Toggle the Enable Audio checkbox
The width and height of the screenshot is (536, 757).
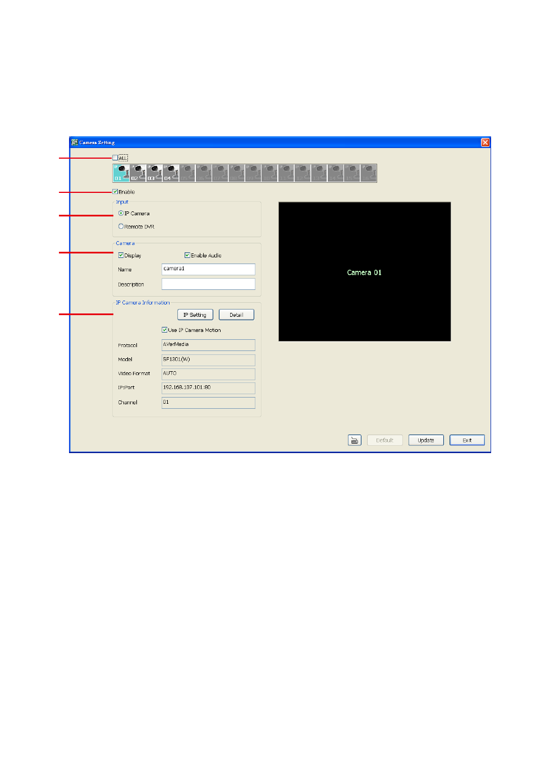[x=187, y=255]
